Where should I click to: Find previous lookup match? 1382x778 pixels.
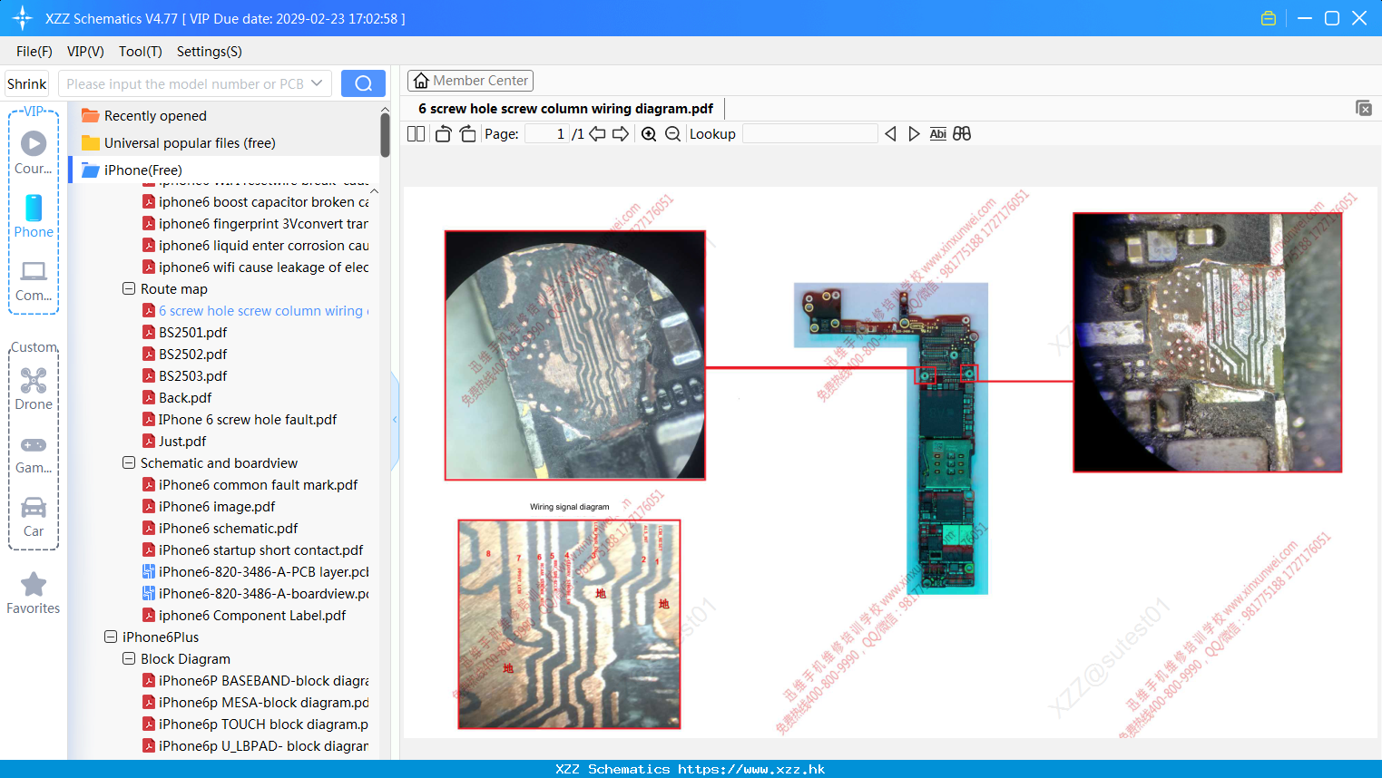point(890,133)
